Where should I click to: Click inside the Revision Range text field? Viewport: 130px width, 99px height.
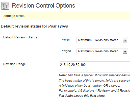tap(95, 67)
